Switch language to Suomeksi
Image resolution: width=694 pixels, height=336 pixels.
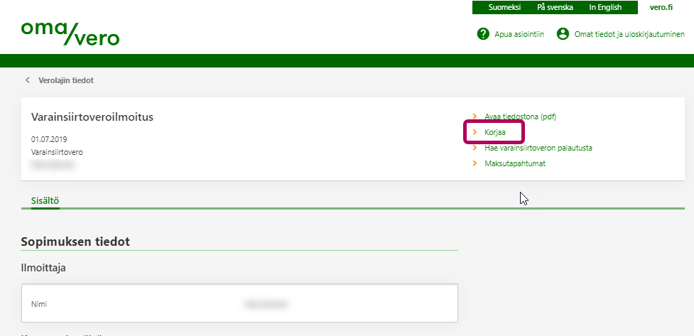pyautogui.click(x=504, y=7)
